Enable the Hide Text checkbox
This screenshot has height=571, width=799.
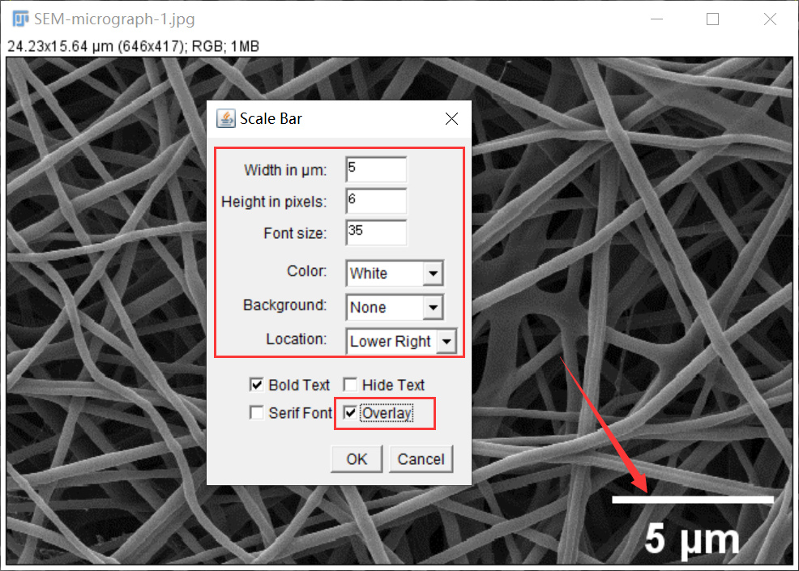[x=350, y=385]
